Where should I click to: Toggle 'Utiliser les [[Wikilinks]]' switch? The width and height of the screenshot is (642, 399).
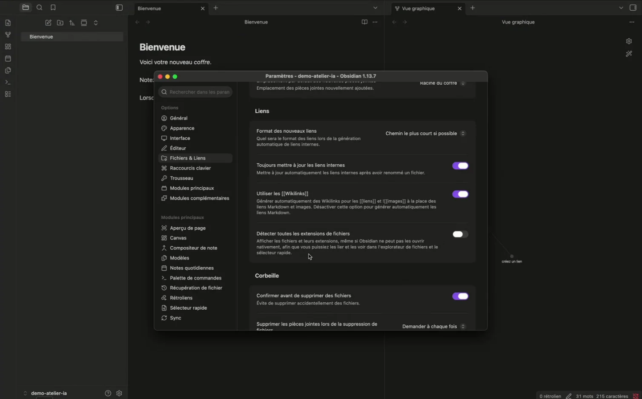click(x=460, y=194)
